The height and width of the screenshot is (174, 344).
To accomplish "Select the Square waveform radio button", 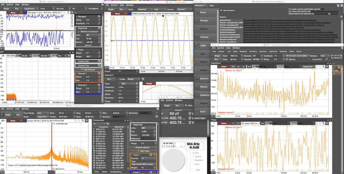I will point(193,156).
